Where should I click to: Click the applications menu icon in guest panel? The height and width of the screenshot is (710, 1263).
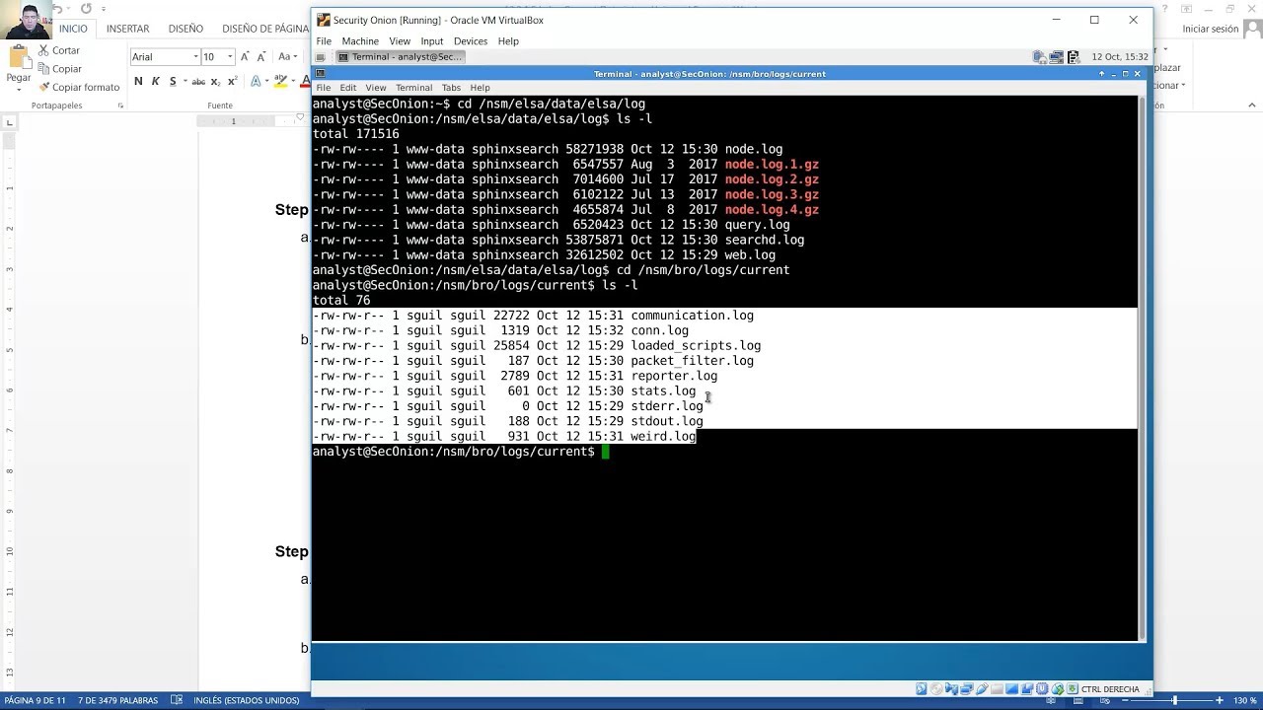pos(321,57)
